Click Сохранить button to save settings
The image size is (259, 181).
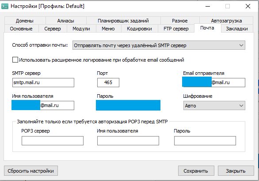[x=196, y=171]
